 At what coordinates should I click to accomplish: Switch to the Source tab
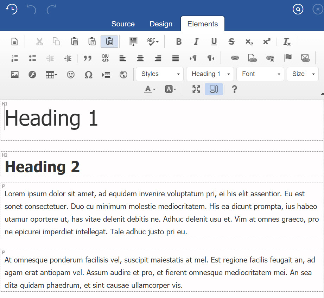click(x=123, y=24)
